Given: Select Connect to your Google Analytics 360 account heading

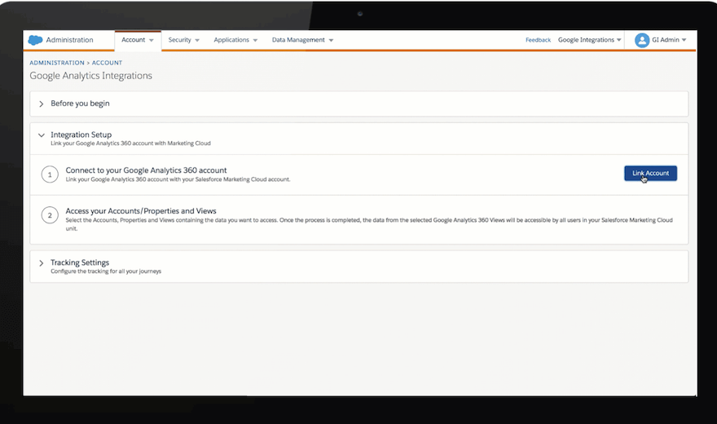Looking at the screenshot, I should click(146, 170).
